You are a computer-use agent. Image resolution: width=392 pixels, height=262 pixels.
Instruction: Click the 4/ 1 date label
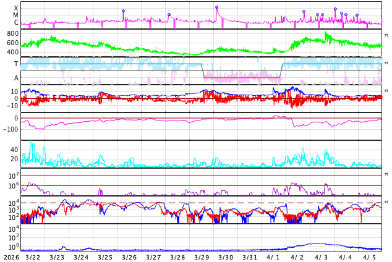(x=273, y=257)
